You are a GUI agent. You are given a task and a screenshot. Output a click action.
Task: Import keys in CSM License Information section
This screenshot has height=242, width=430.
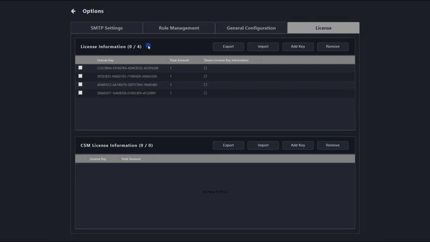pyautogui.click(x=263, y=145)
